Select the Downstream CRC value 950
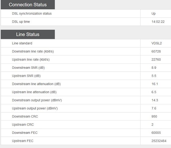 point(154,117)
